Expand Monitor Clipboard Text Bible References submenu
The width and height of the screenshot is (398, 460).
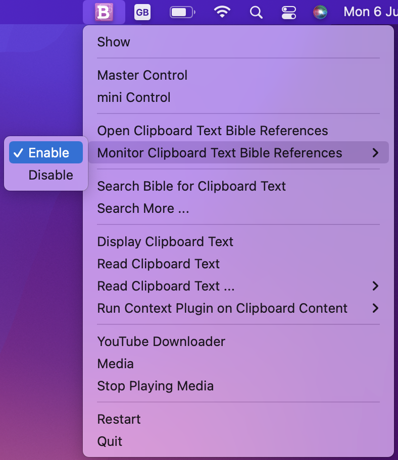(x=238, y=152)
